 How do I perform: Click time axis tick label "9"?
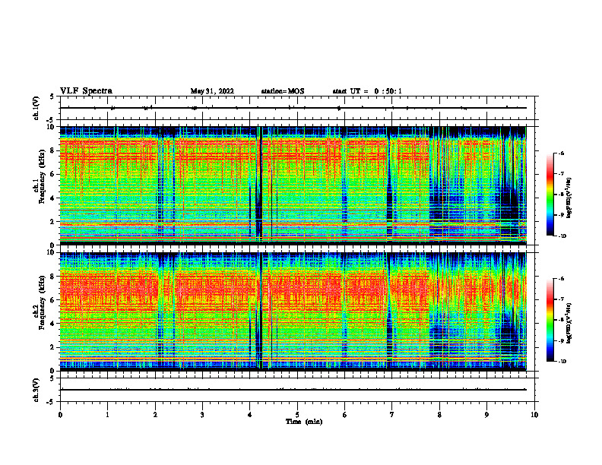coord(486,415)
